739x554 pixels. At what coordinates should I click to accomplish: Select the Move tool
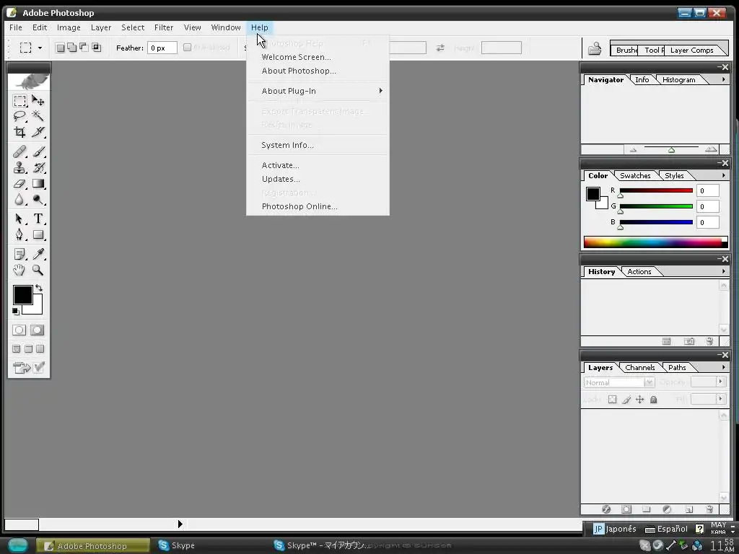38,101
